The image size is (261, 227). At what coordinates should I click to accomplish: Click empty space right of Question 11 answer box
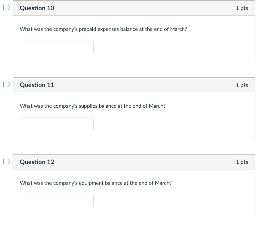click(x=173, y=124)
